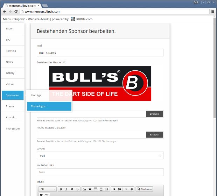Image resolution: width=217 pixels, height=196 pixels.
Task: Select the mensursuljovic.com browser tab
Action: coord(22,6)
